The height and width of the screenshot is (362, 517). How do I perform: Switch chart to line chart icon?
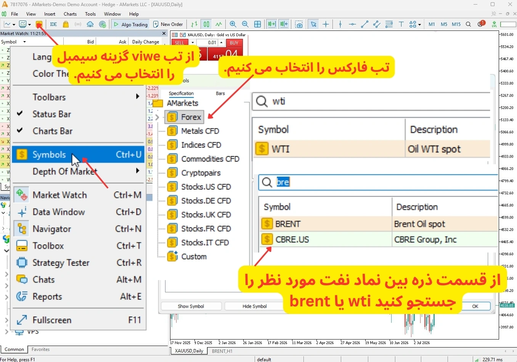[218, 24]
